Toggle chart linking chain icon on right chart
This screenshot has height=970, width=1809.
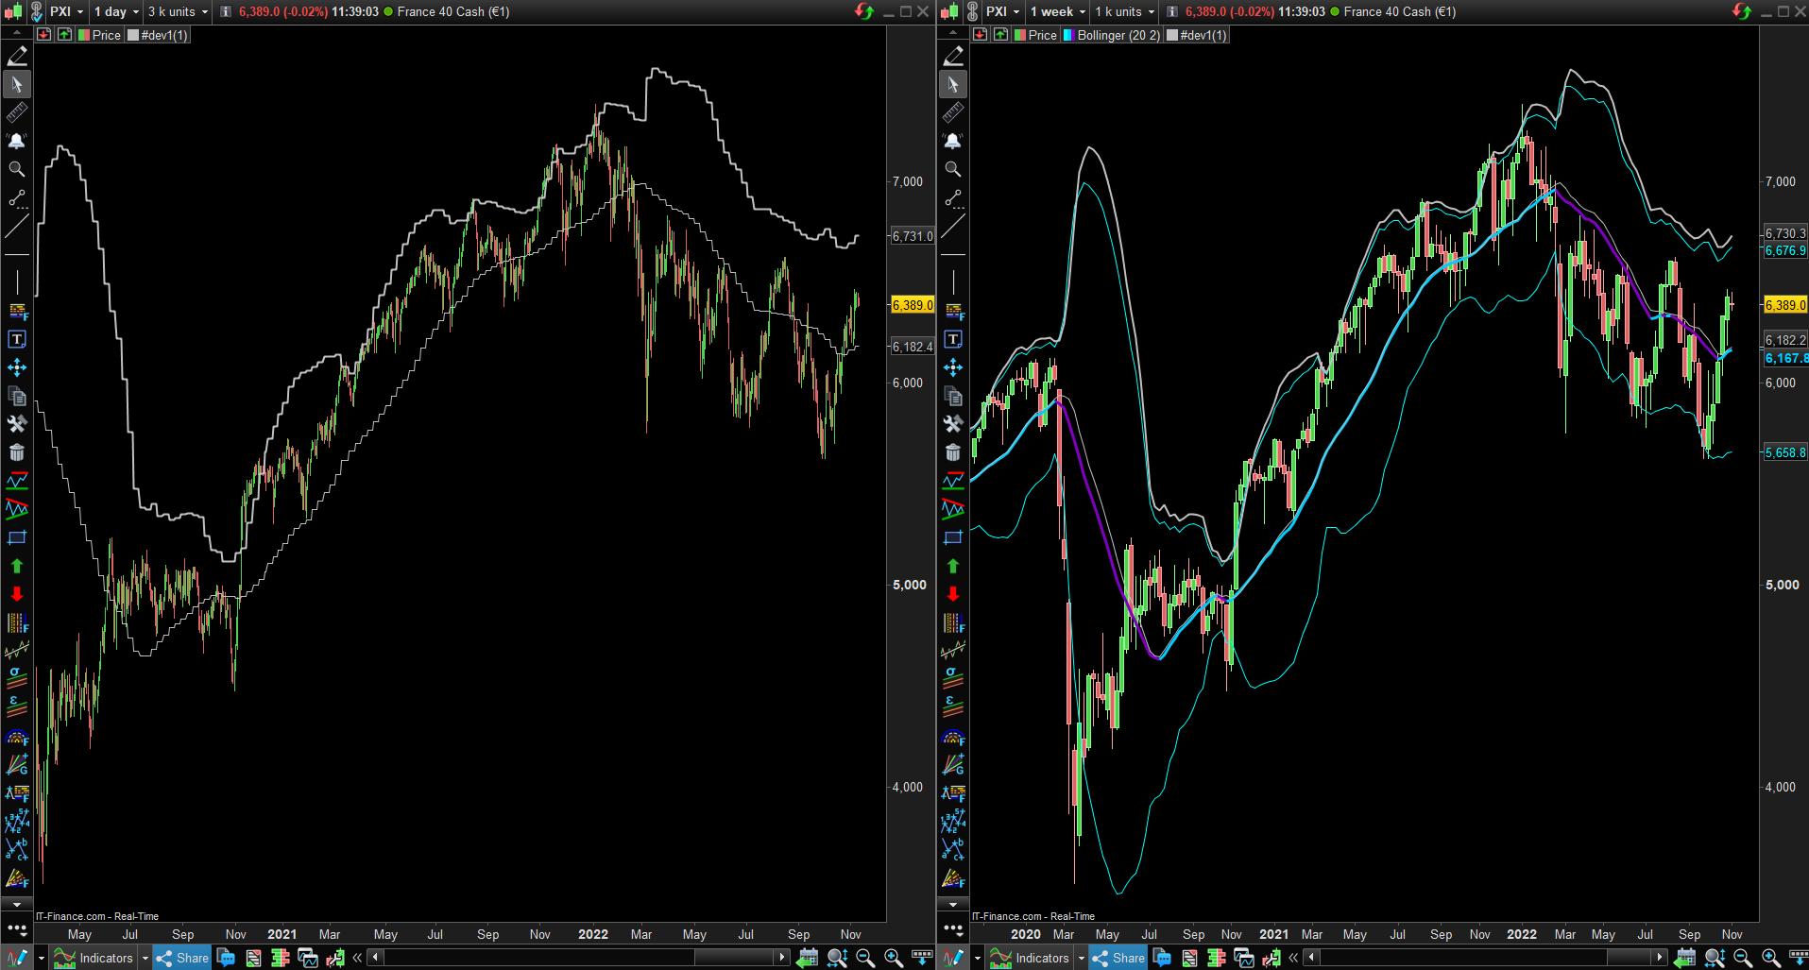(x=973, y=11)
